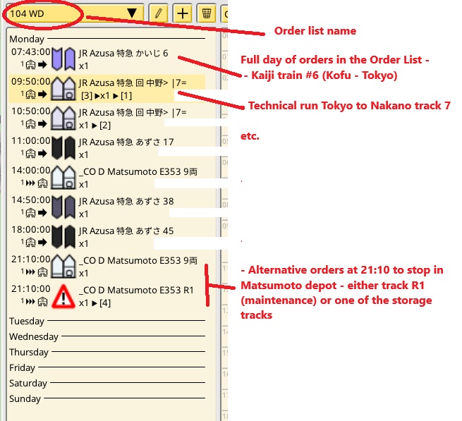Click the trash delete order list button
The width and height of the screenshot is (462, 421).
[x=207, y=13]
